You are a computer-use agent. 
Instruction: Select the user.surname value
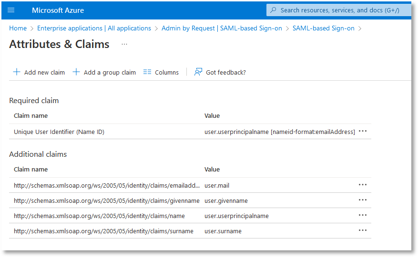coord(223,231)
